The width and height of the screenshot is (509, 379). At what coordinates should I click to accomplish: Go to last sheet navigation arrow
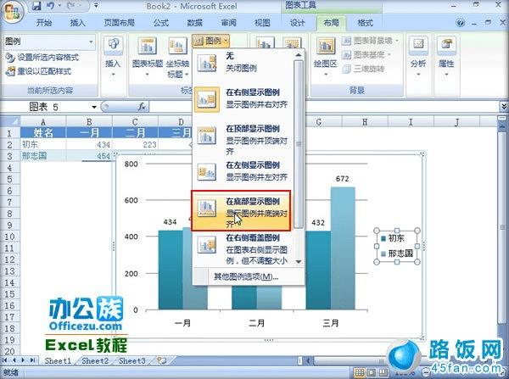coord(32,360)
